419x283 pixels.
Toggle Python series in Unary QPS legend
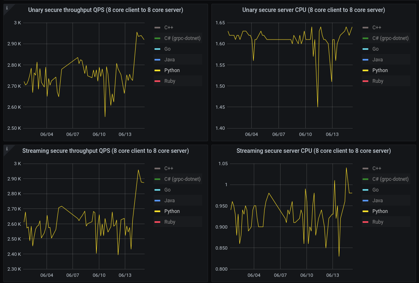[172, 70]
